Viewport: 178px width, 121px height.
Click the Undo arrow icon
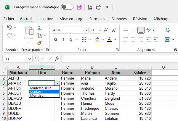click(9, 28)
